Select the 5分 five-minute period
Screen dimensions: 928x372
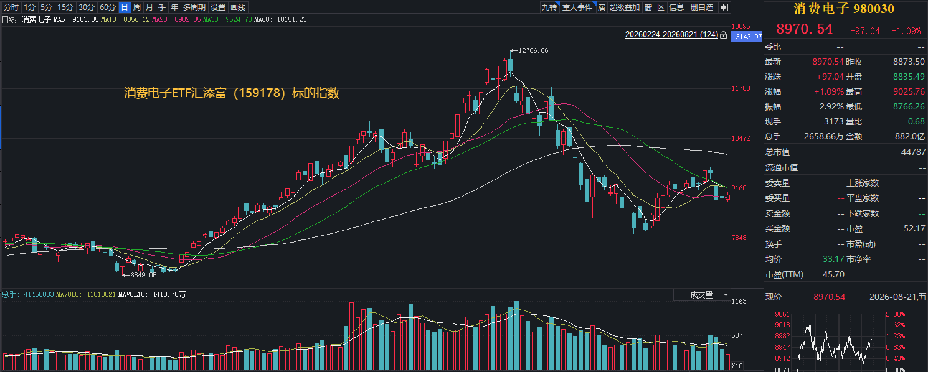coord(47,7)
